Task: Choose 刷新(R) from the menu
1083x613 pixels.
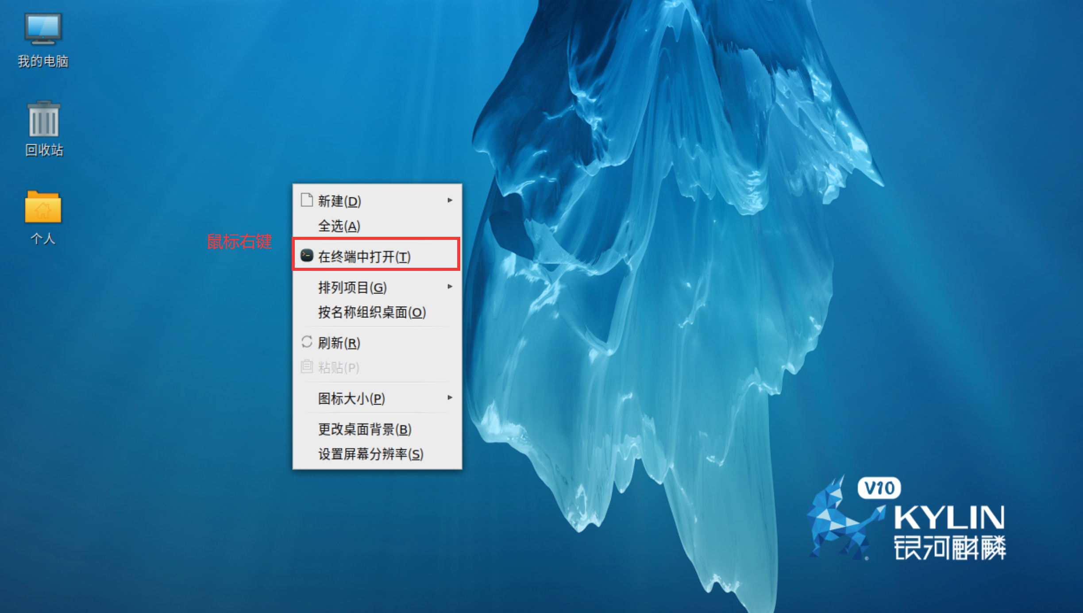Action: pyautogui.click(x=377, y=343)
